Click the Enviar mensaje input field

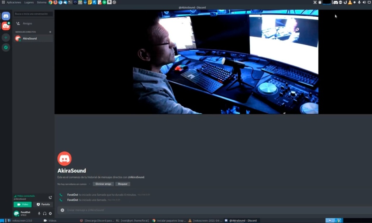pos(144,210)
